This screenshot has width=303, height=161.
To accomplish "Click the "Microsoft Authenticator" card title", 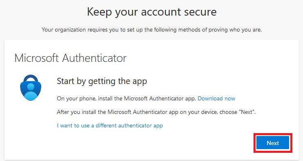I will click(x=70, y=58).
